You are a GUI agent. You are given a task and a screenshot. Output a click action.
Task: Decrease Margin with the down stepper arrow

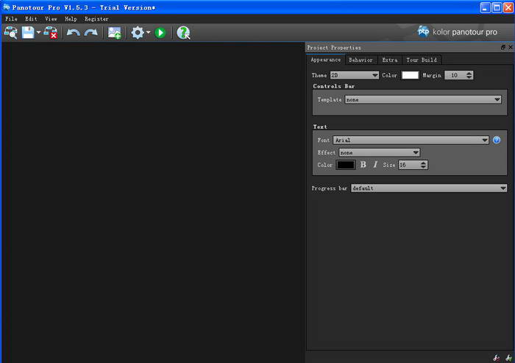(x=469, y=77)
